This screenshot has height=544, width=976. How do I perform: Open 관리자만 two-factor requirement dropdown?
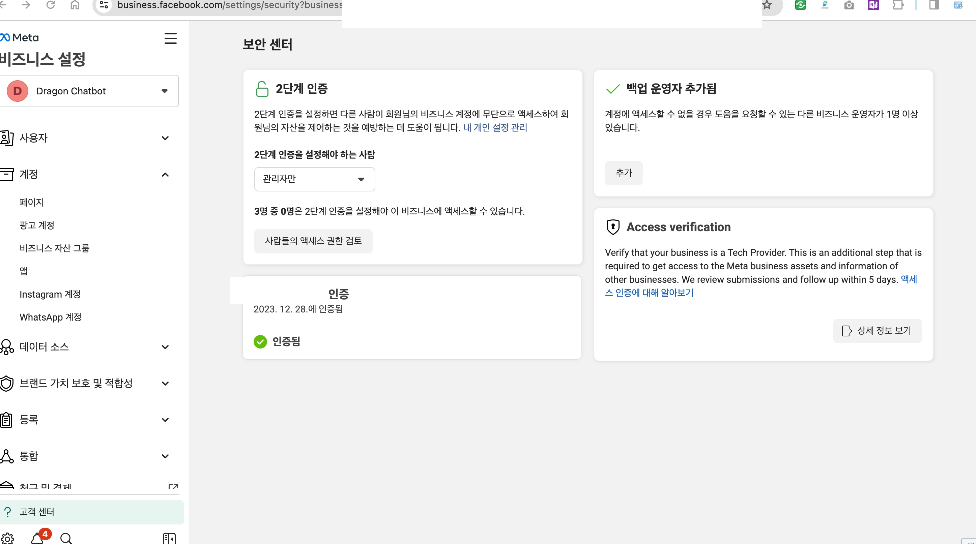314,179
